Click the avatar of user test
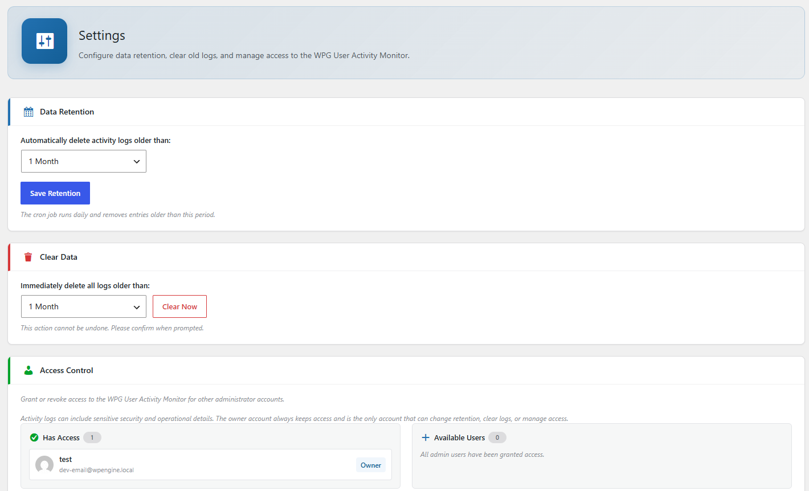Image resolution: width=809 pixels, height=491 pixels. [x=44, y=465]
